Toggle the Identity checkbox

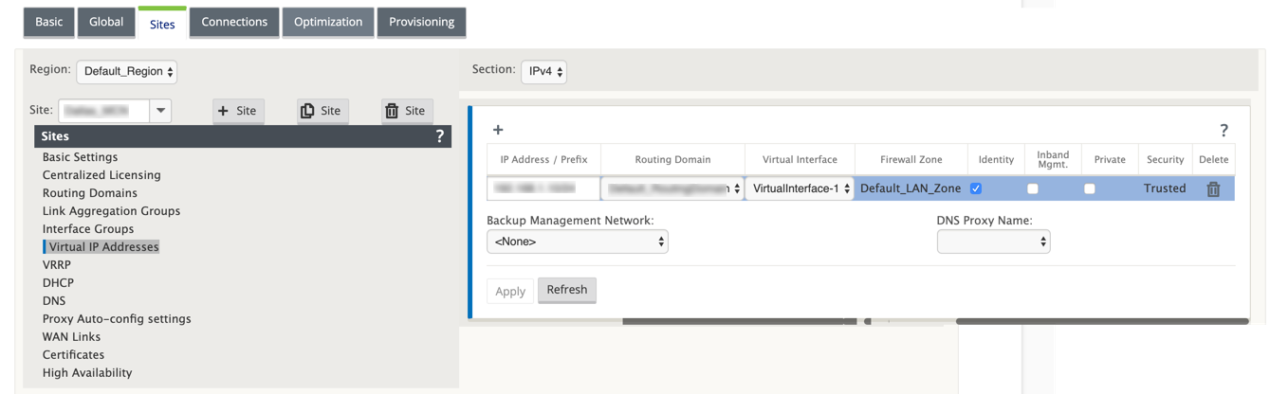(x=976, y=188)
